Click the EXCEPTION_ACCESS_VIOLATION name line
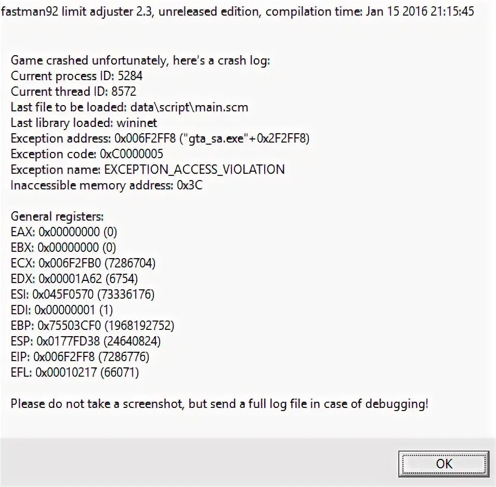 click(148, 170)
